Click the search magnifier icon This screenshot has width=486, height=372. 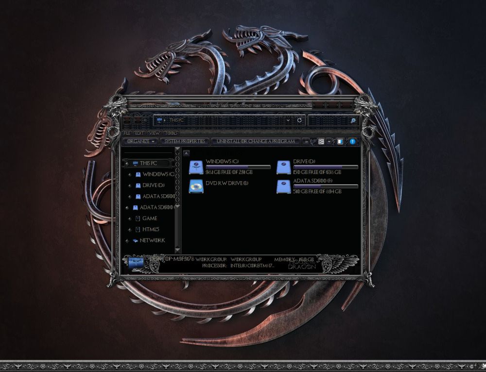[353, 120]
